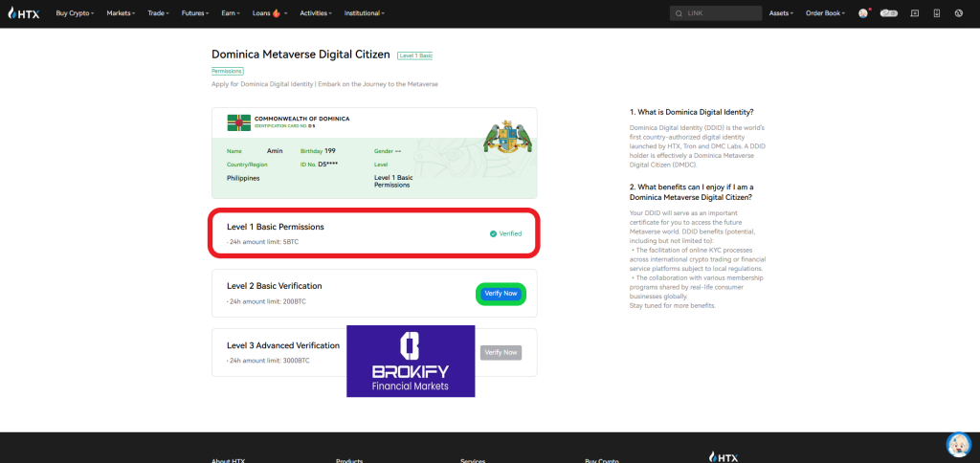Open the message notifications icon
The image size is (980, 463).
pos(915,13)
